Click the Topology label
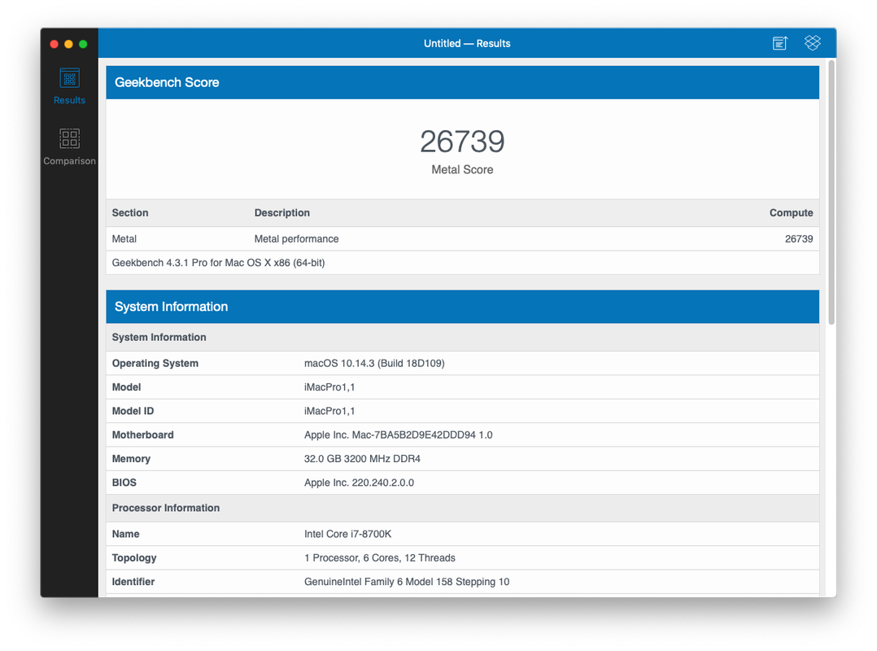Viewport: 877px width, 651px height. point(134,557)
